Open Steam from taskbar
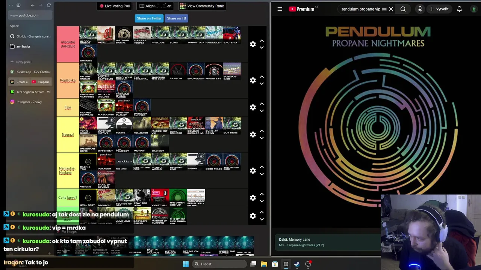Viewport: 481px width, 270px height. pyautogui.click(x=297, y=264)
